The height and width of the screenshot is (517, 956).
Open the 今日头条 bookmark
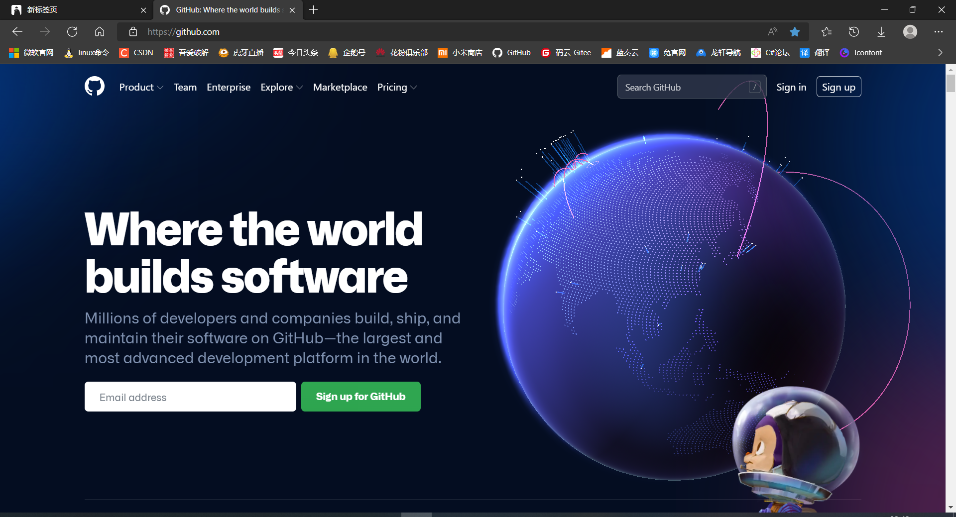pyautogui.click(x=296, y=53)
